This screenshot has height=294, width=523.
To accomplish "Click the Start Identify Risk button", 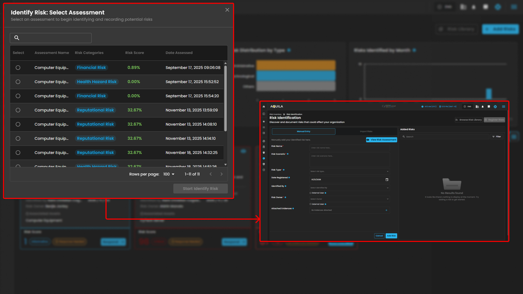I will pyautogui.click(x=200, y=189).
